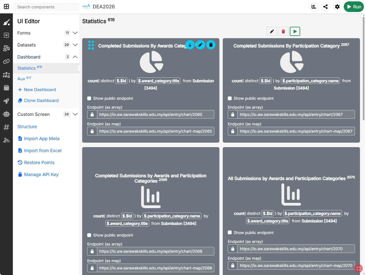This screenshot has height=275, width=365.
Task: Open the Custom Screen section label
Action: point(34,114)
